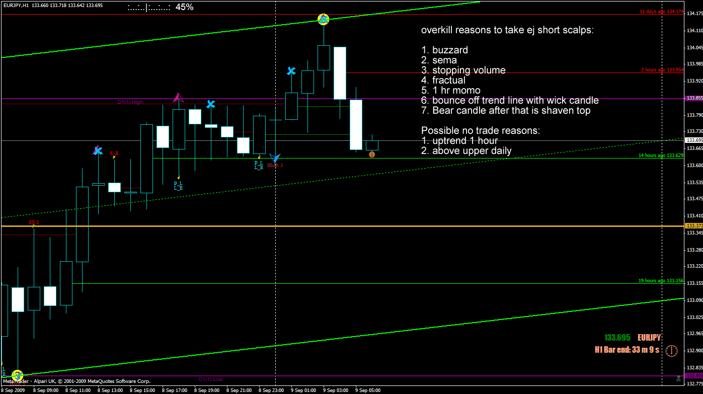Select the 'Possible no trade reasons:' heading
Screen dimensions: 703x394
[x=480, y=130]
